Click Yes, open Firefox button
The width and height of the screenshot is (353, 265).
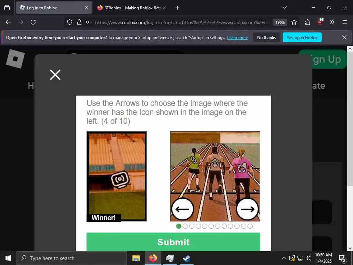click(302, 37)
